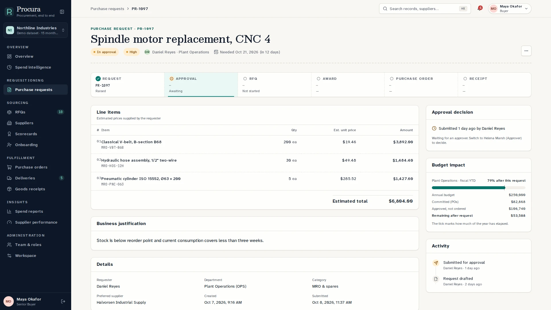Select the RFQ stage step
Screen dimensions: 551x310
[274, 85]
